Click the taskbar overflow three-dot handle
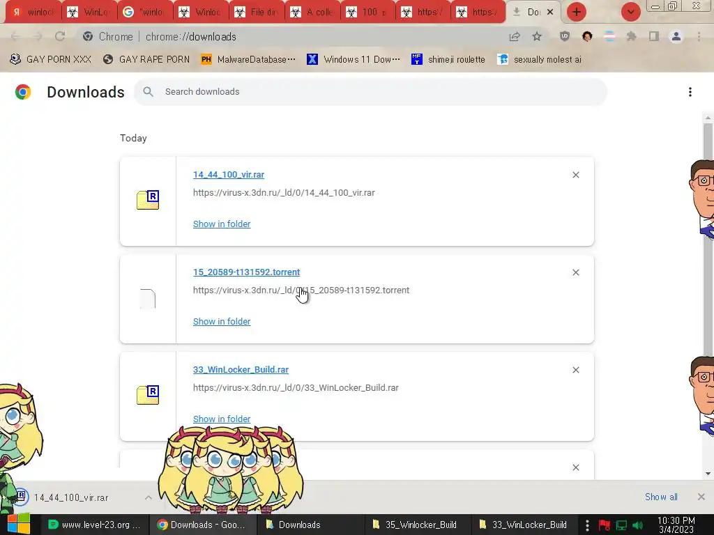The image size is (714, 535). [x=587, y=525]
